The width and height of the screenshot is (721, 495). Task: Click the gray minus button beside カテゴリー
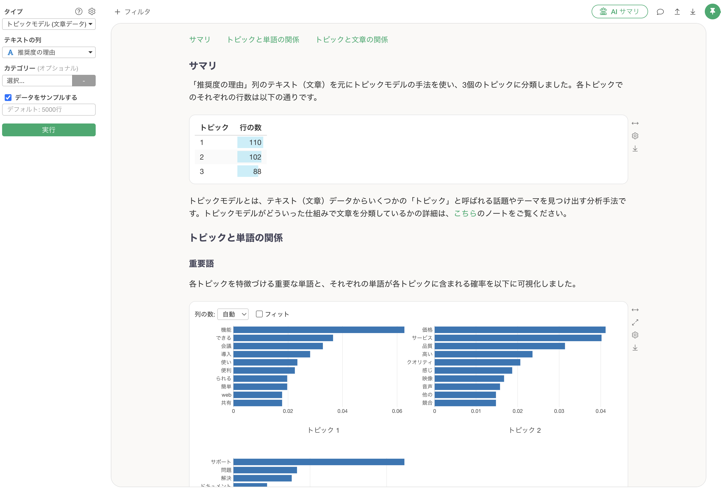click(84, 81)
